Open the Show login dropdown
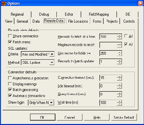Screen dimensions: 144x125 tap(51, 103)
